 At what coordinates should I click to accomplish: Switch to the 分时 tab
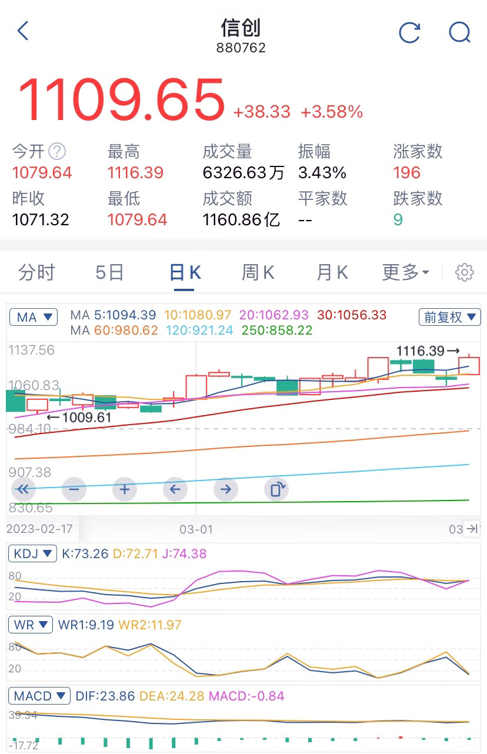pos(36,272)
